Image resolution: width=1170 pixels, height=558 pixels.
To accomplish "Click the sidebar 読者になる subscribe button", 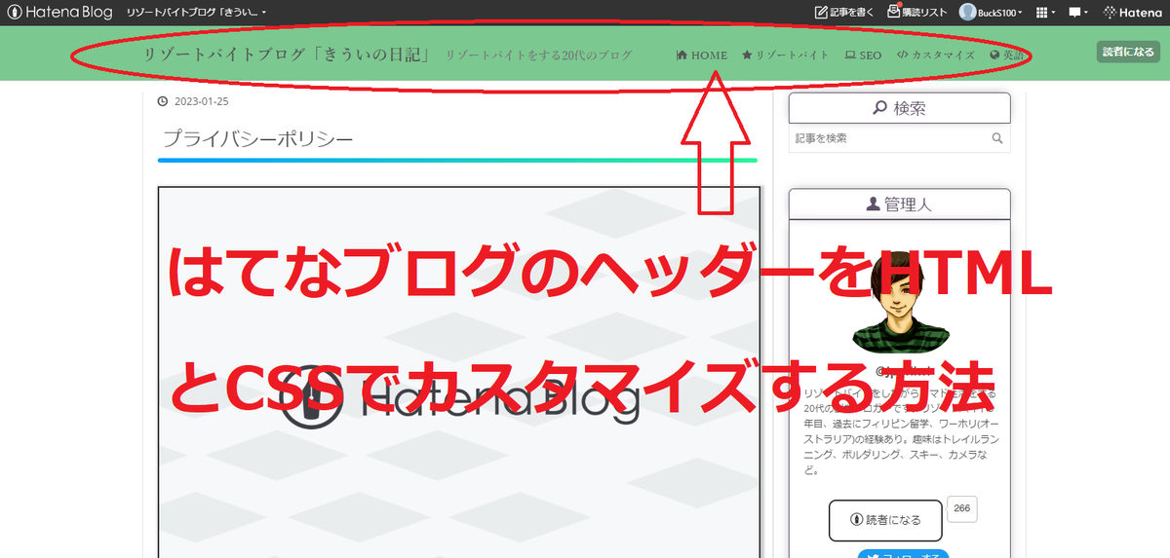I will (885, 520).
